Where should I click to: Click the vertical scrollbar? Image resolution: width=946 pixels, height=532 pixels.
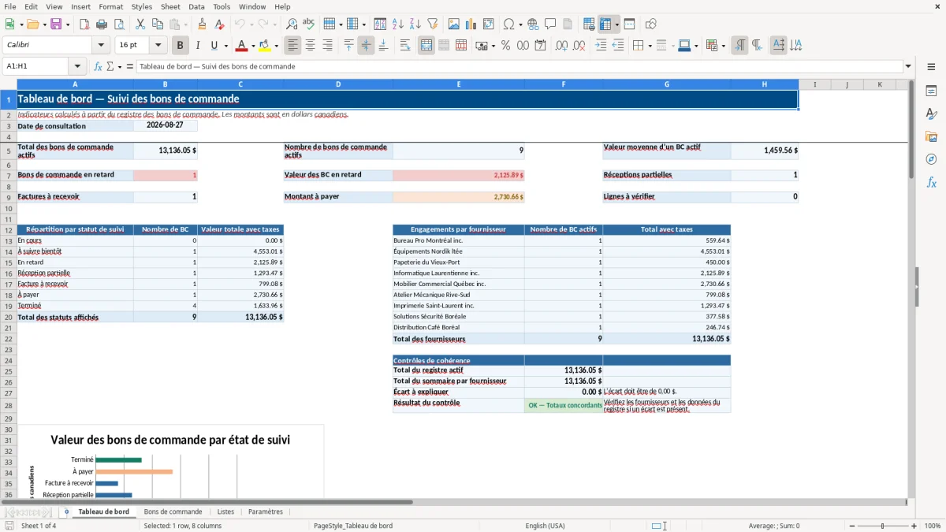click(911, 288)
